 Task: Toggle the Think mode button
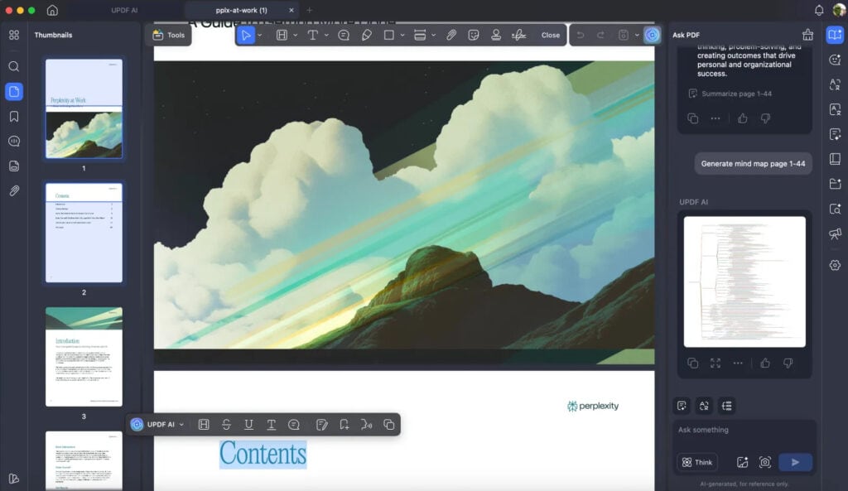[696, 462]
